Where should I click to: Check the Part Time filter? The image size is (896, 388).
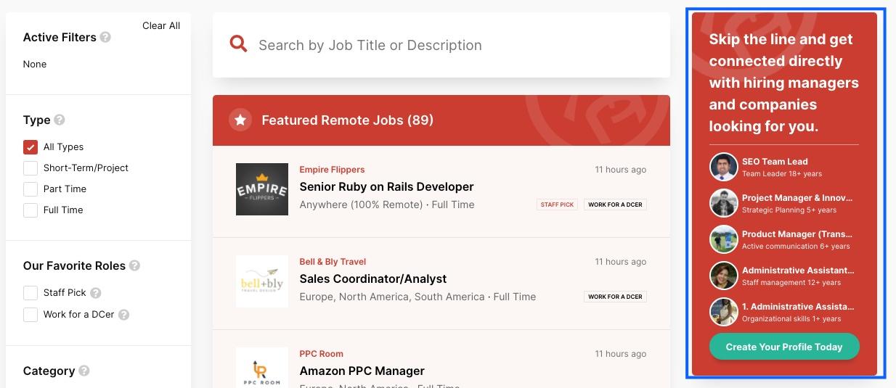tap(30, 189)
